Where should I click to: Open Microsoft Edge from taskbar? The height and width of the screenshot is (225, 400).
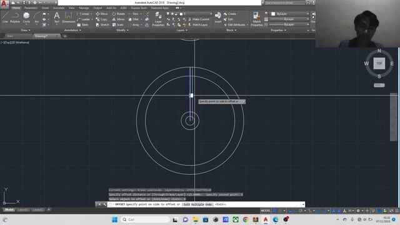click(276, 219)
